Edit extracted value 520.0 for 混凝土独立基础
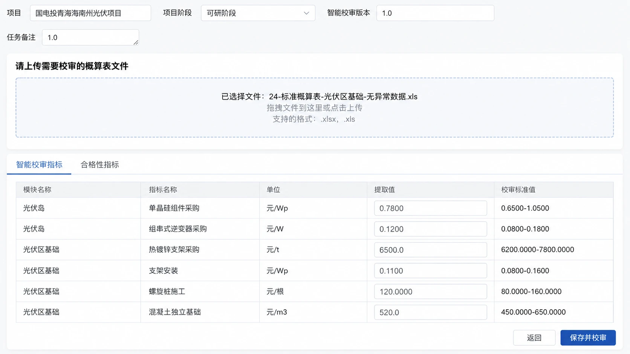The width and height of the screenshot is (630, 354). 430,312
